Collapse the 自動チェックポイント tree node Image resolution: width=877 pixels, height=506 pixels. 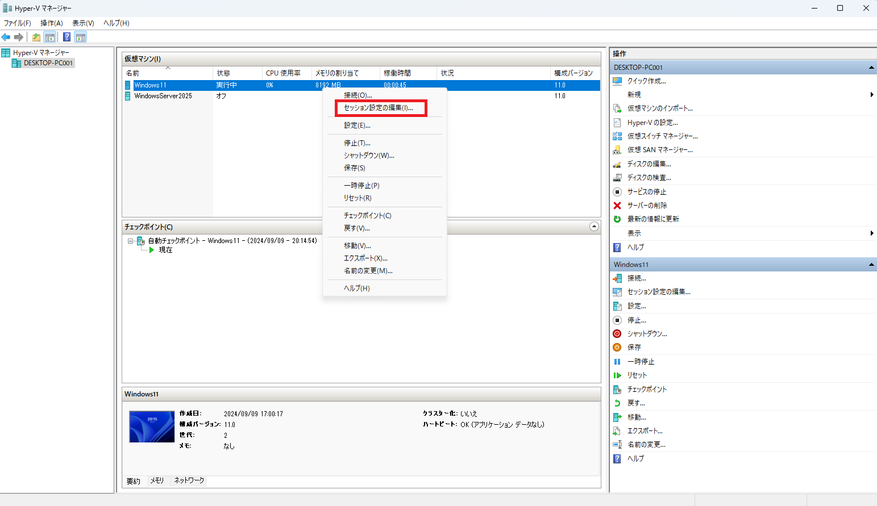130,241
